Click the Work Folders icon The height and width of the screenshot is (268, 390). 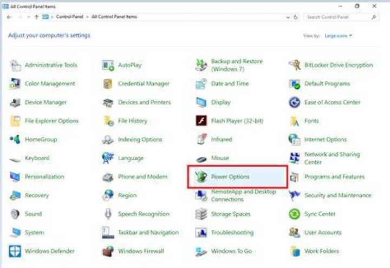coord(295,251)
